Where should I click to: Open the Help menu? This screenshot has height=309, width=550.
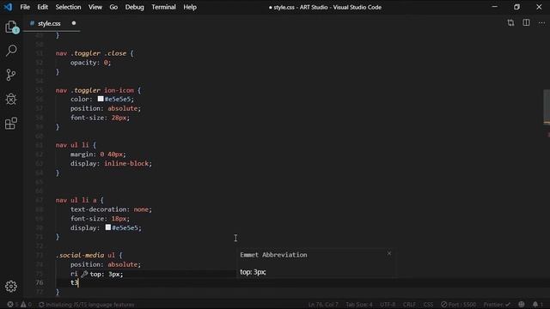click(x=190, y=7)
